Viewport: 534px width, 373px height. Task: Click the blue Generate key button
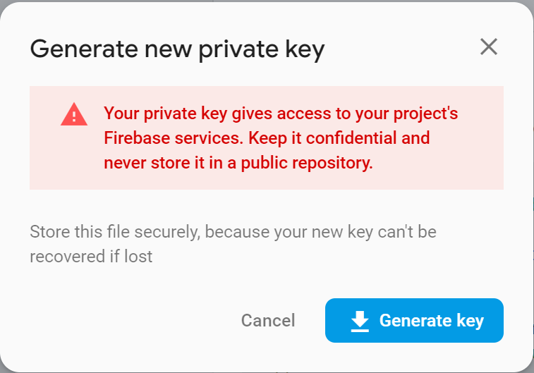(414, 321)
